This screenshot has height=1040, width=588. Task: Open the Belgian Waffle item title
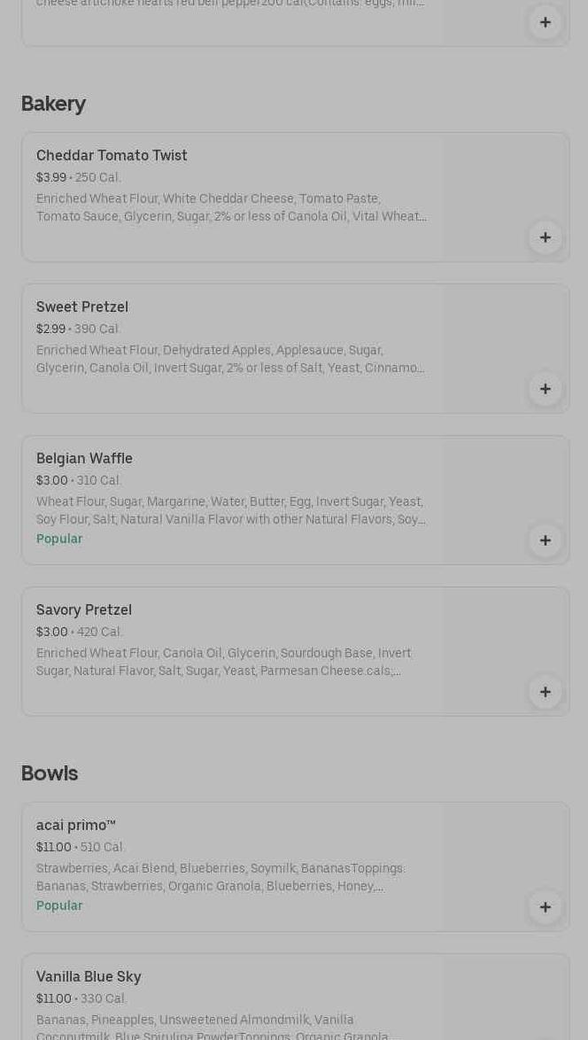click(84, 458)
